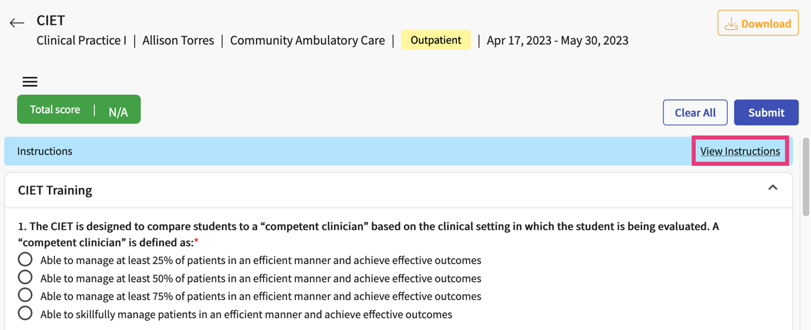This screenshot has width=811, height=330.
Task: Open the View Instructions link
Action: pos(740,151)
